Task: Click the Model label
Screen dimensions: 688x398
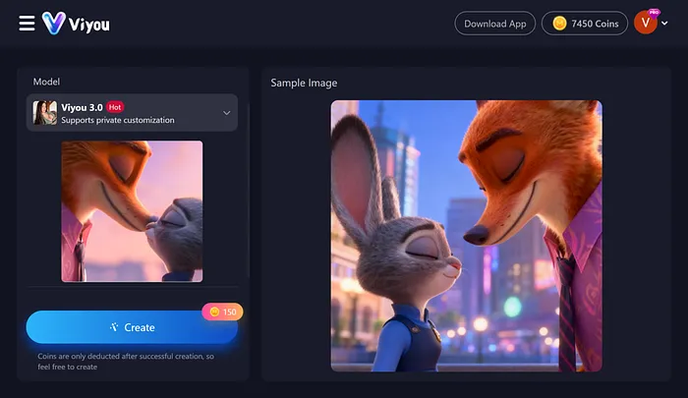Action: (46, 82)
